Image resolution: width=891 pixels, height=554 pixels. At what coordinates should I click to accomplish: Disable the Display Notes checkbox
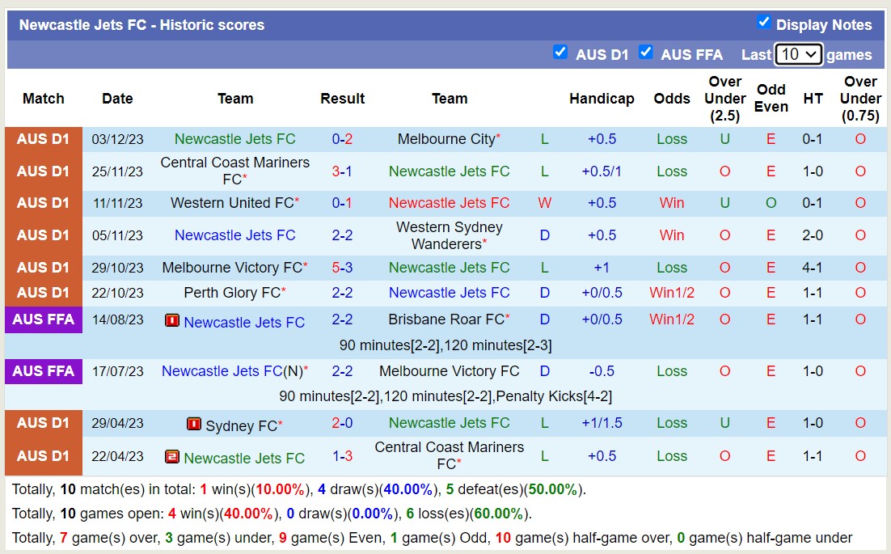(764, 23)
